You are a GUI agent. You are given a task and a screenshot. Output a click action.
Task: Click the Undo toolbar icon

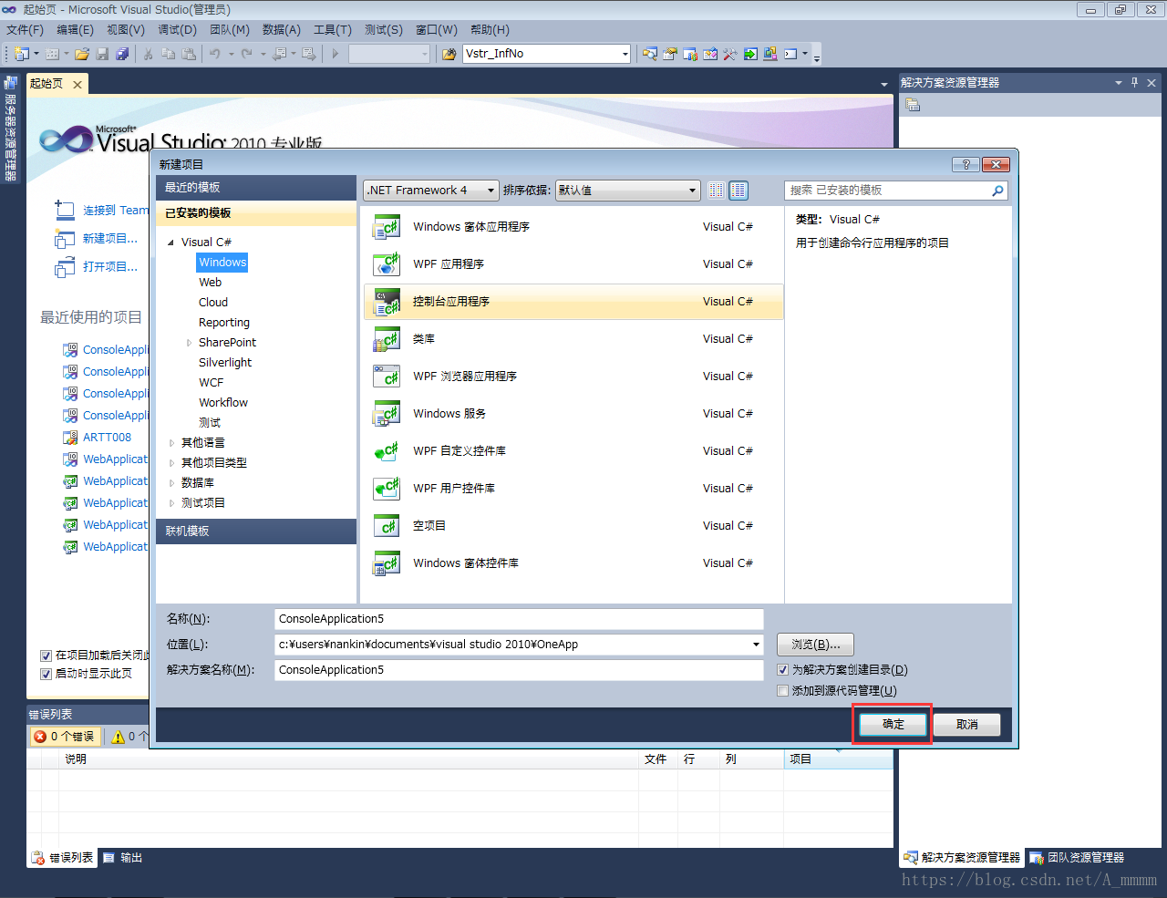click(214, 54)
